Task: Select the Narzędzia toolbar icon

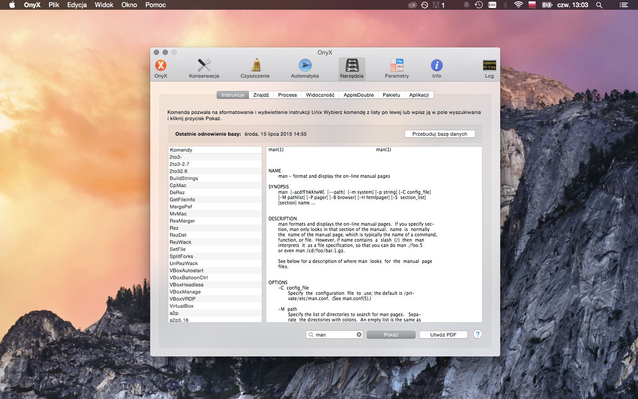Action: 352,69
